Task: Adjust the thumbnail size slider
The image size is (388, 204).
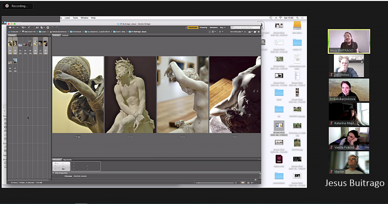Action: pyautogui.click(x=215, y=183)
